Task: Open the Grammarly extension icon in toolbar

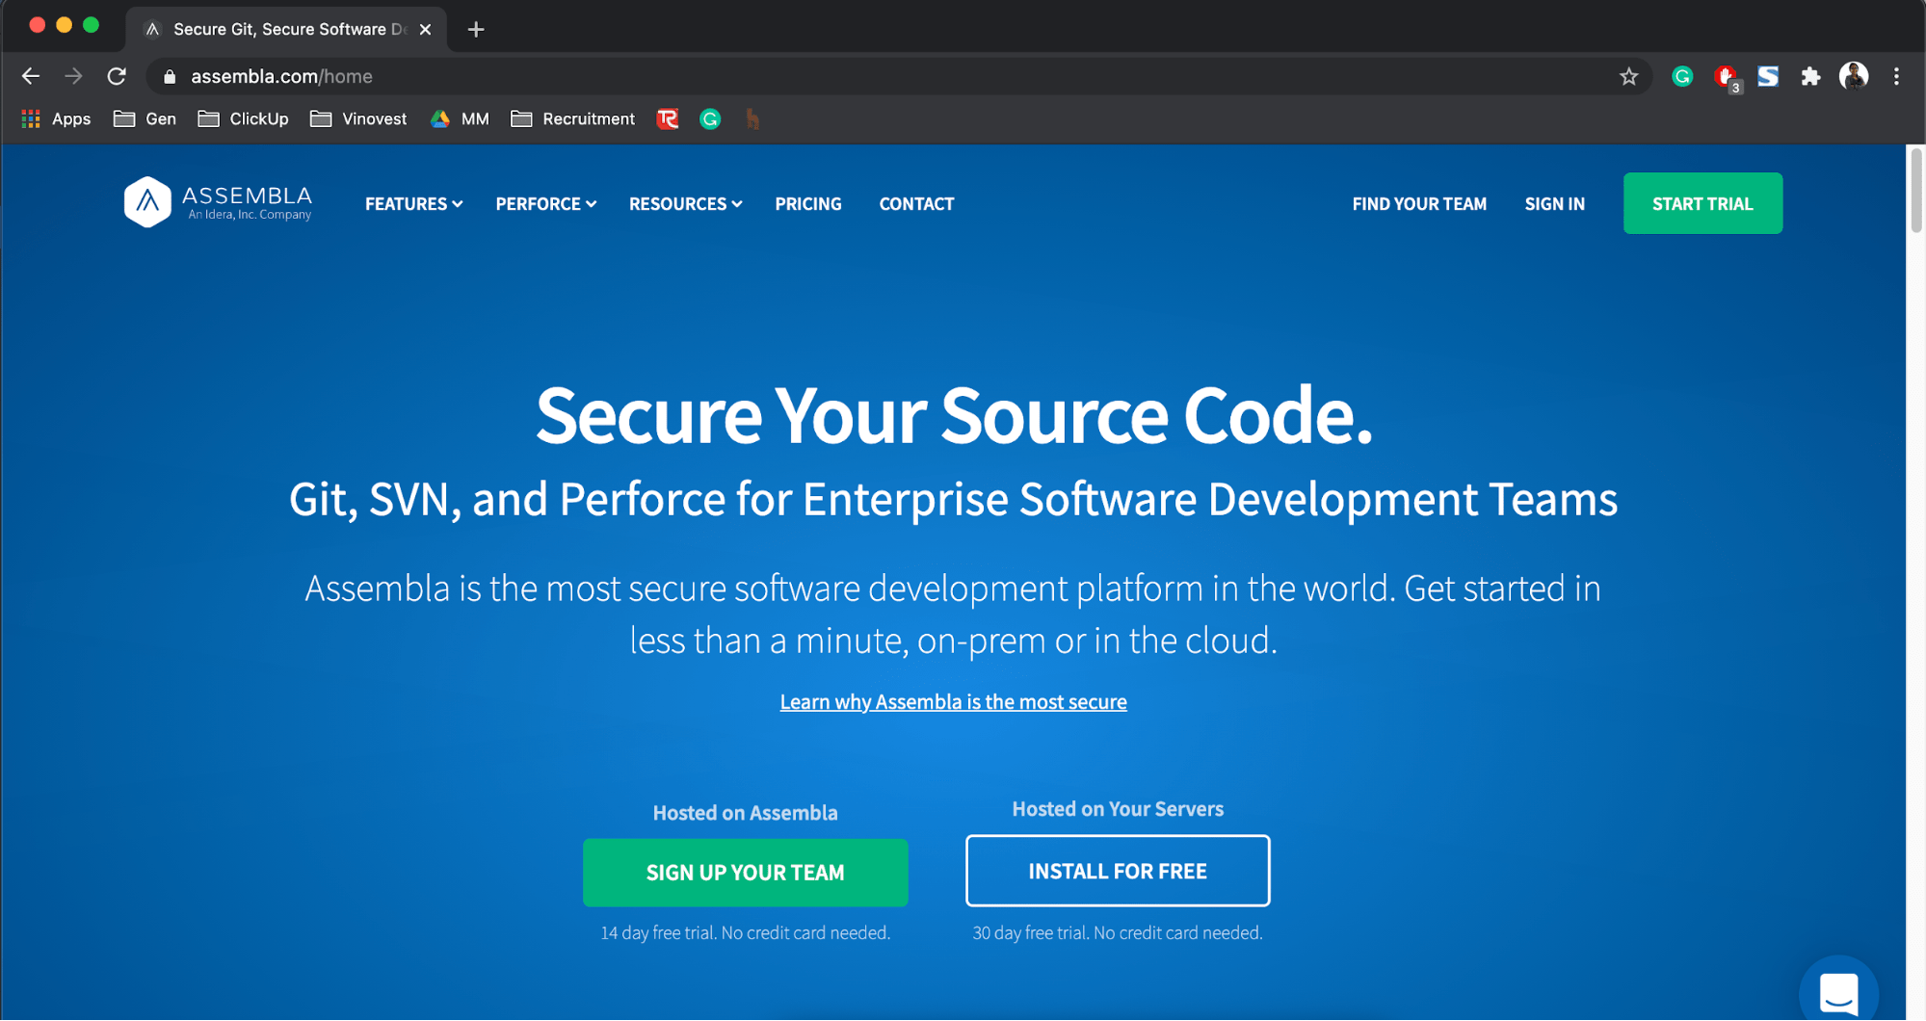Action: pyautogui.click(x=1682, y=76)
